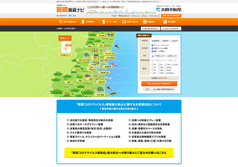Check the その他のエリア area checkbox
238x167 pixels.
(x=59, y=55)
